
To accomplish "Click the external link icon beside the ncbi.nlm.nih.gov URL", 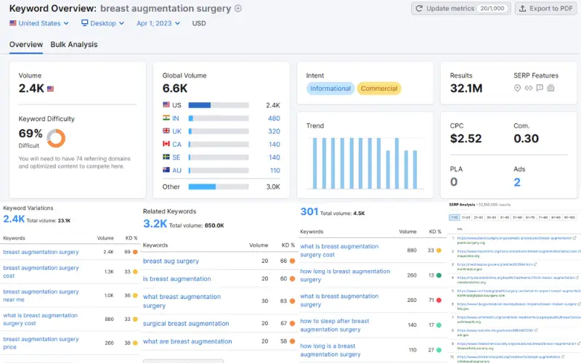I will pos(536,330).
